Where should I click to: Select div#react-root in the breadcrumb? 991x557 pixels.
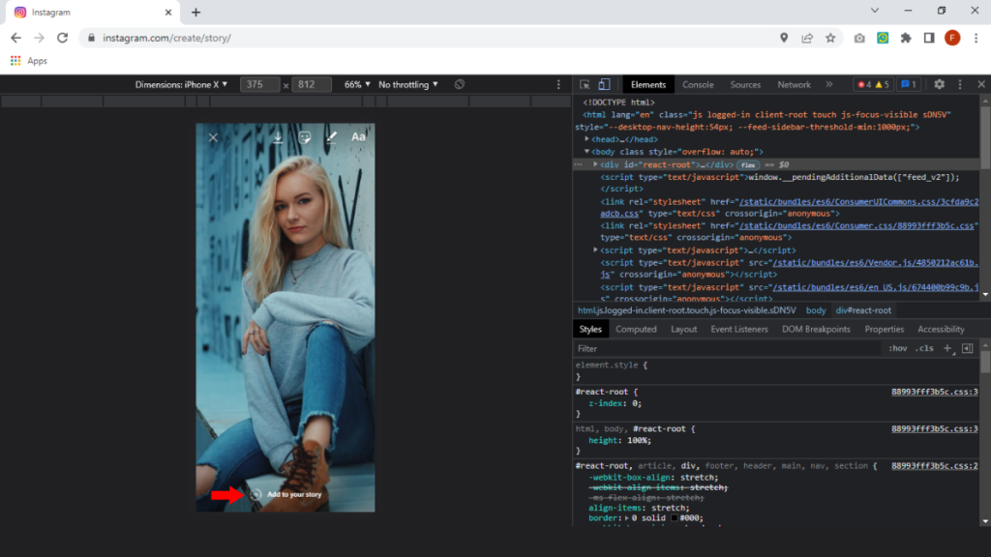coord(863,310)
